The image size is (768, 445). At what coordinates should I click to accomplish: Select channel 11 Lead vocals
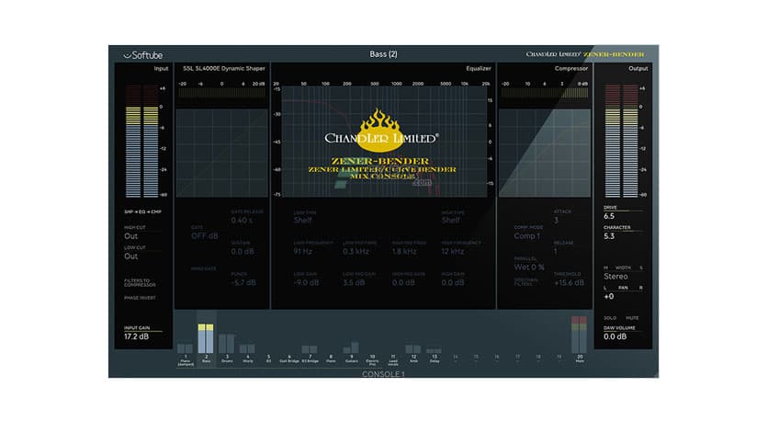[393, 360]
